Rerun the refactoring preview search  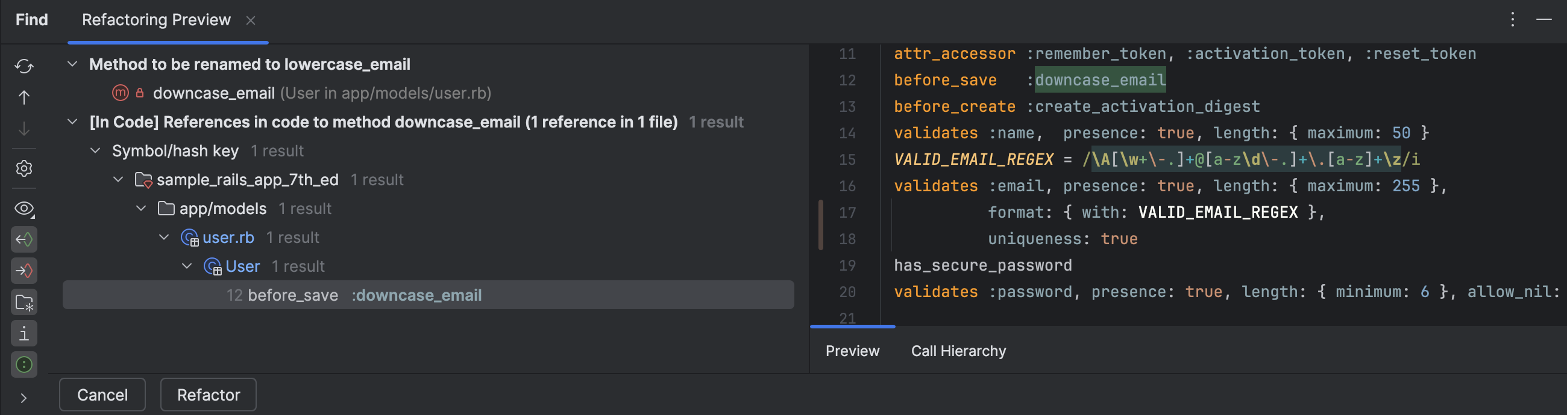click(x=24, y=67)
